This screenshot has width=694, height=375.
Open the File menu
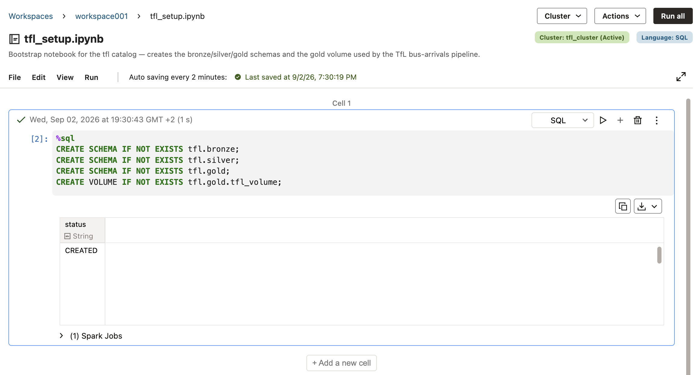(x=15, y=78)
